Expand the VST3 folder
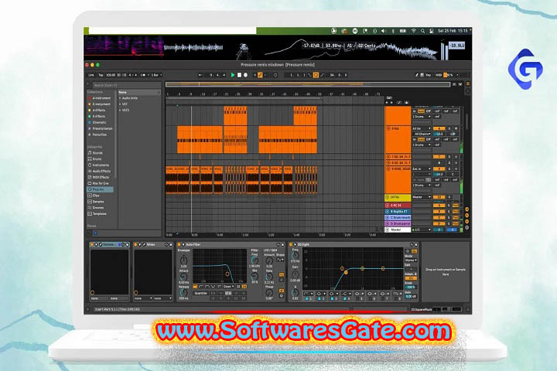Viewport: 557px width, 371px height. (x=125, y=110)
